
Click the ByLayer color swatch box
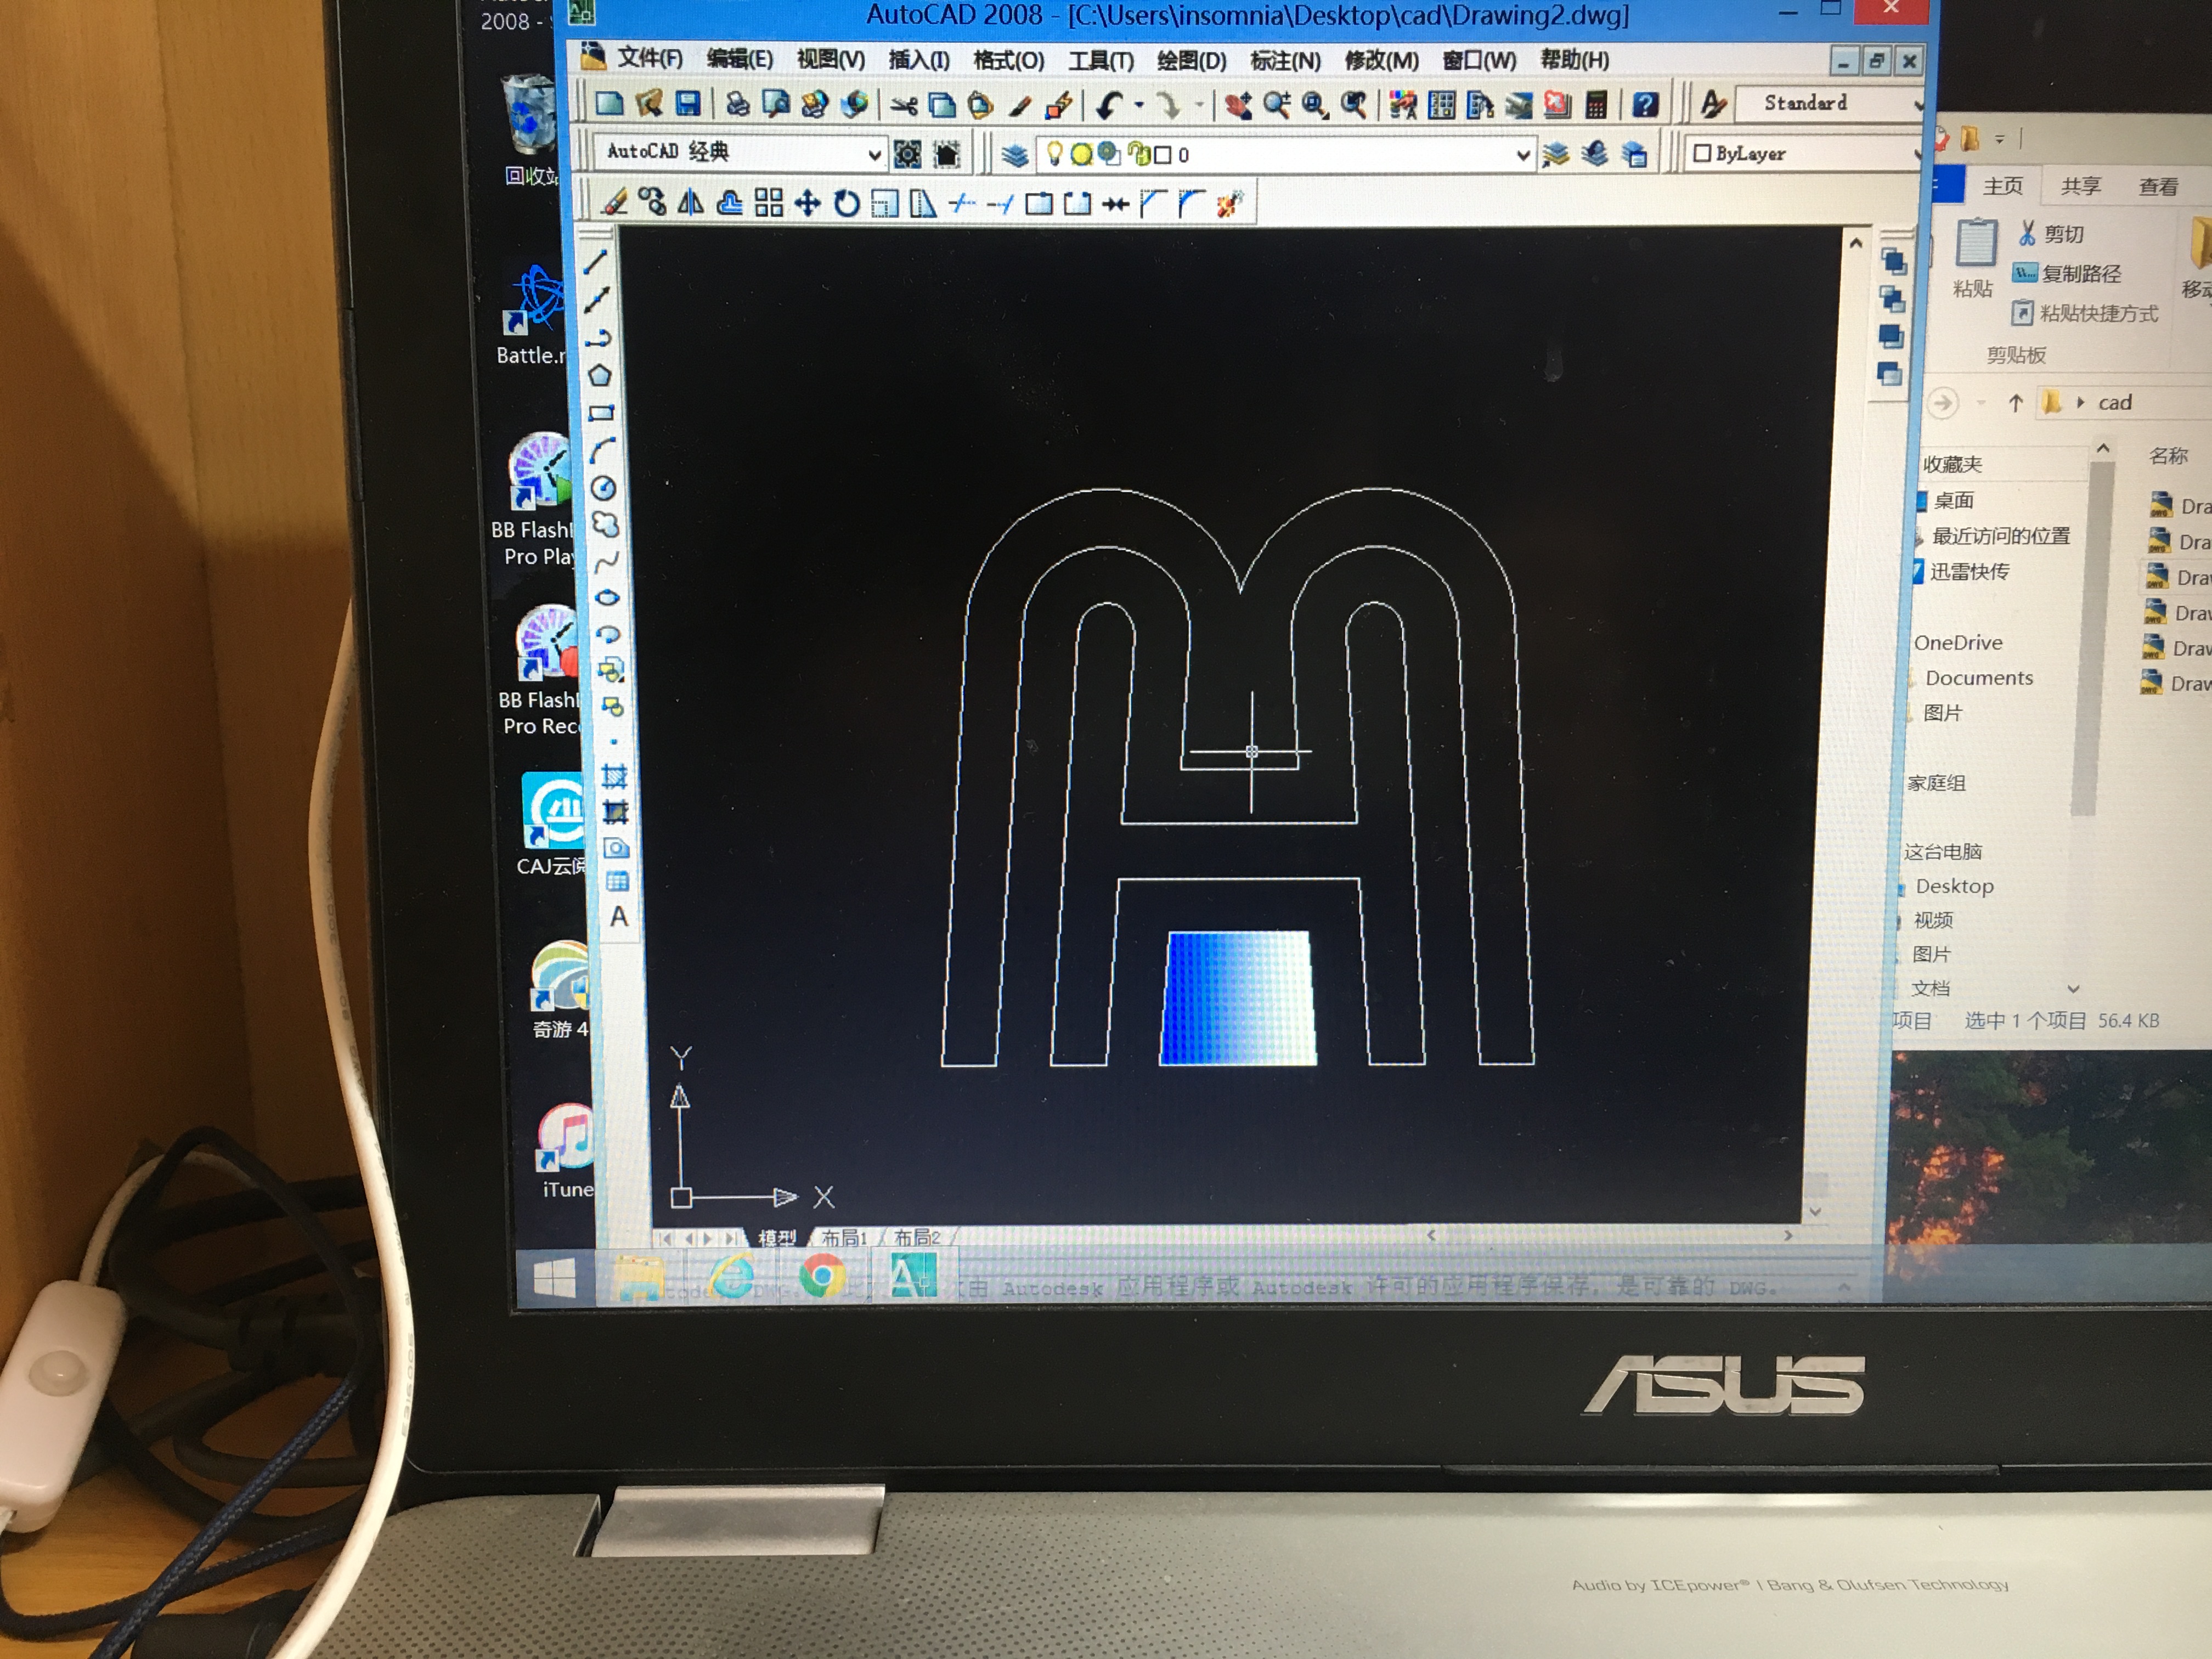coord(1702,153)
